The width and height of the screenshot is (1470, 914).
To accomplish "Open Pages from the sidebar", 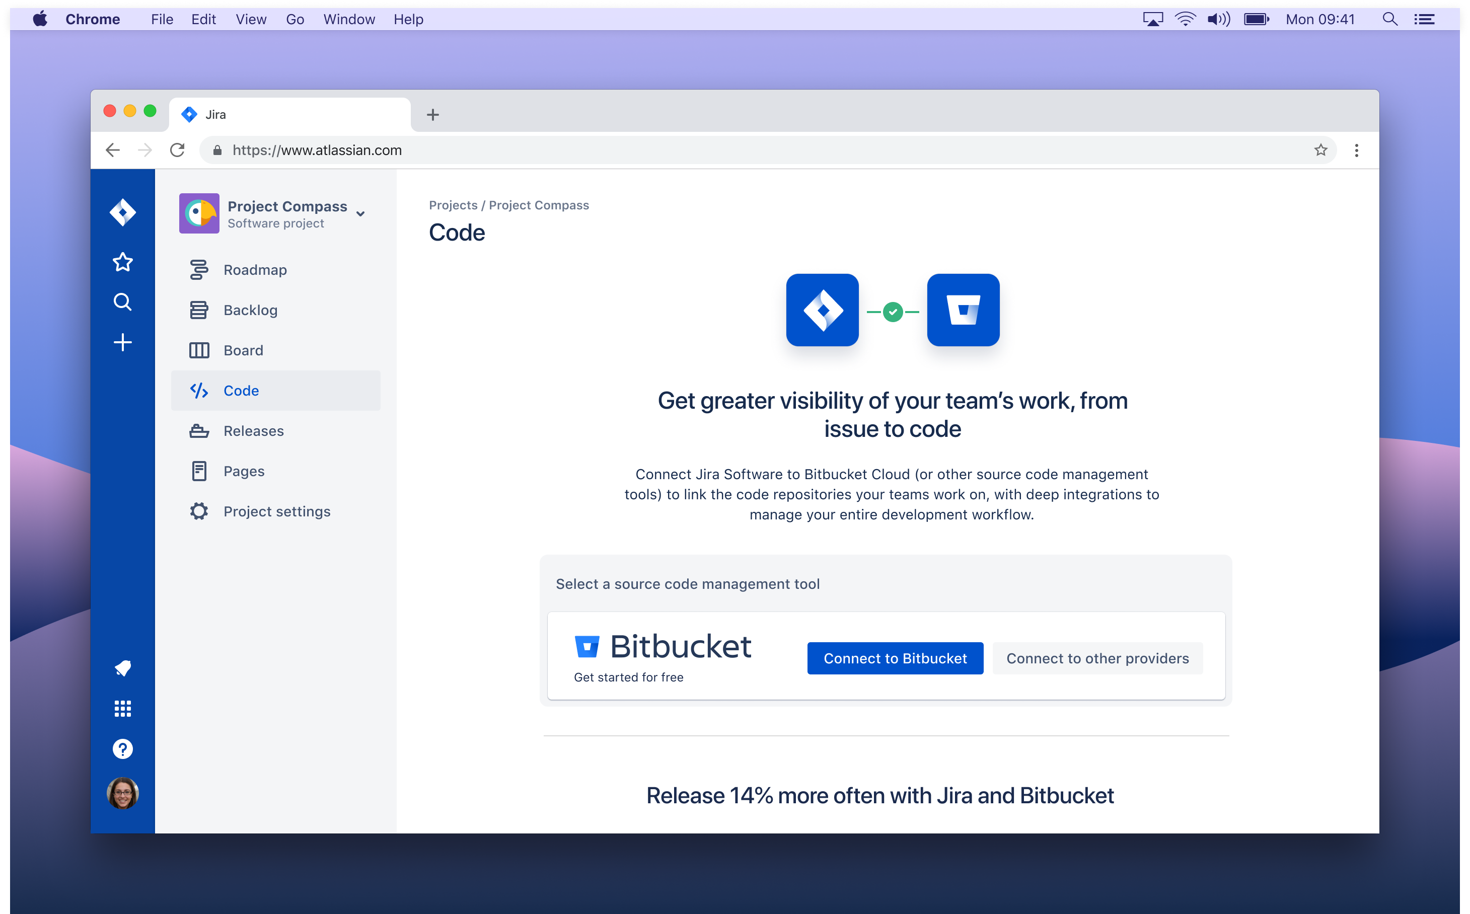I will pos(276,471).
